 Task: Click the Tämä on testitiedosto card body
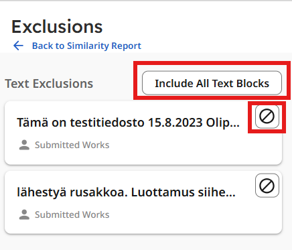click(x=143, y=133)
